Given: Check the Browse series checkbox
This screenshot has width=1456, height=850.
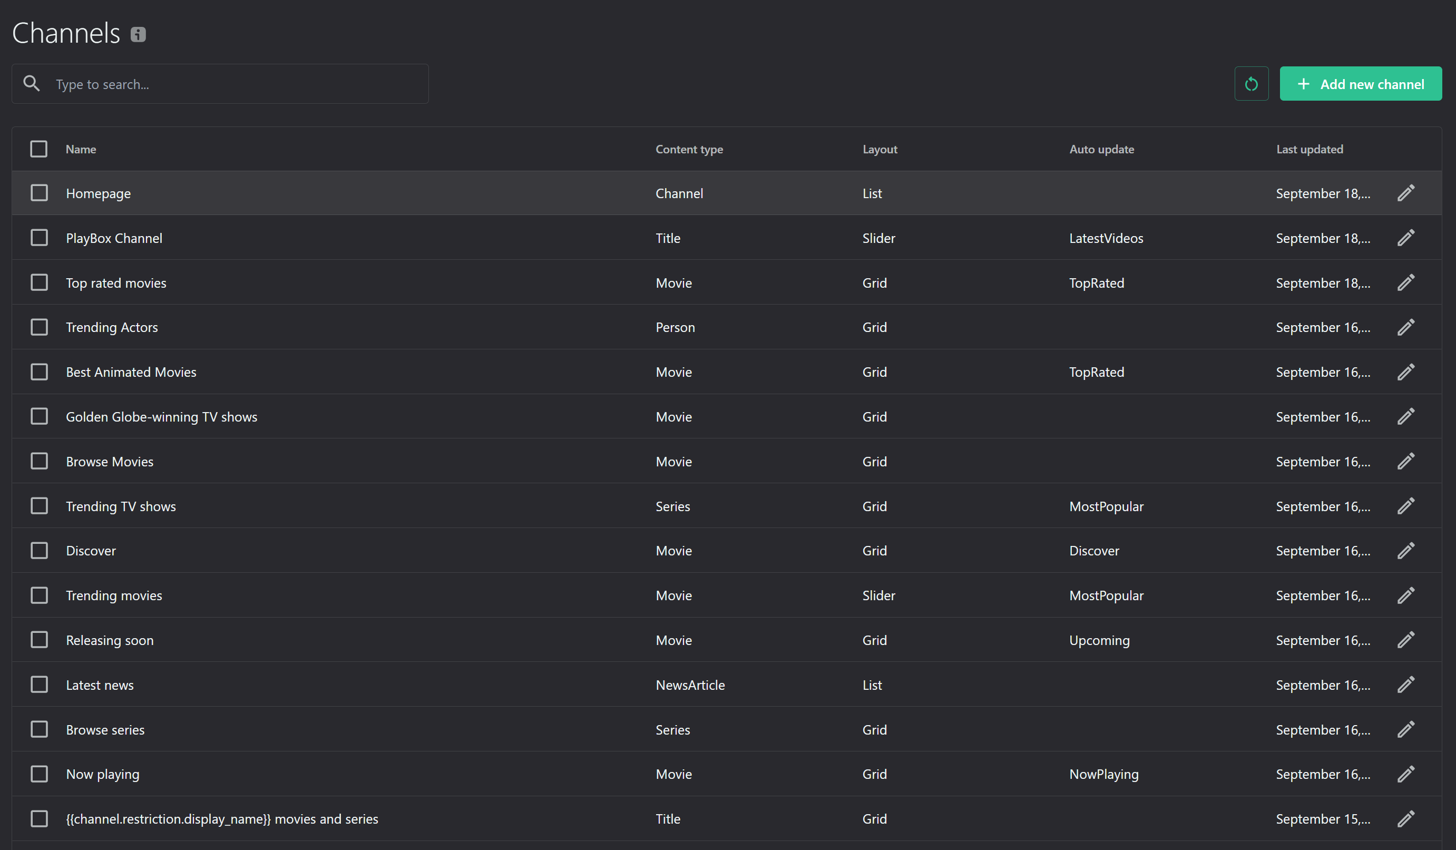Looking at the screenshot, I should (38, 729).
